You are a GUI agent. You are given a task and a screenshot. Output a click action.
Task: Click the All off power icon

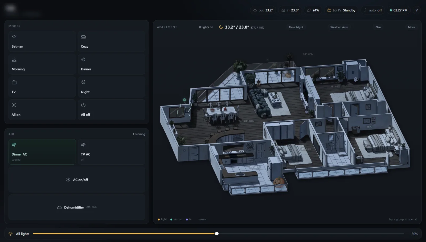[x=83, y=105]
